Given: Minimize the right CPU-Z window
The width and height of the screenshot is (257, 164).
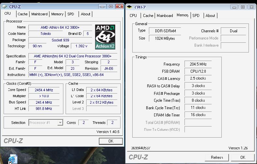Looking at the screenshot, I should pos(234,7).
